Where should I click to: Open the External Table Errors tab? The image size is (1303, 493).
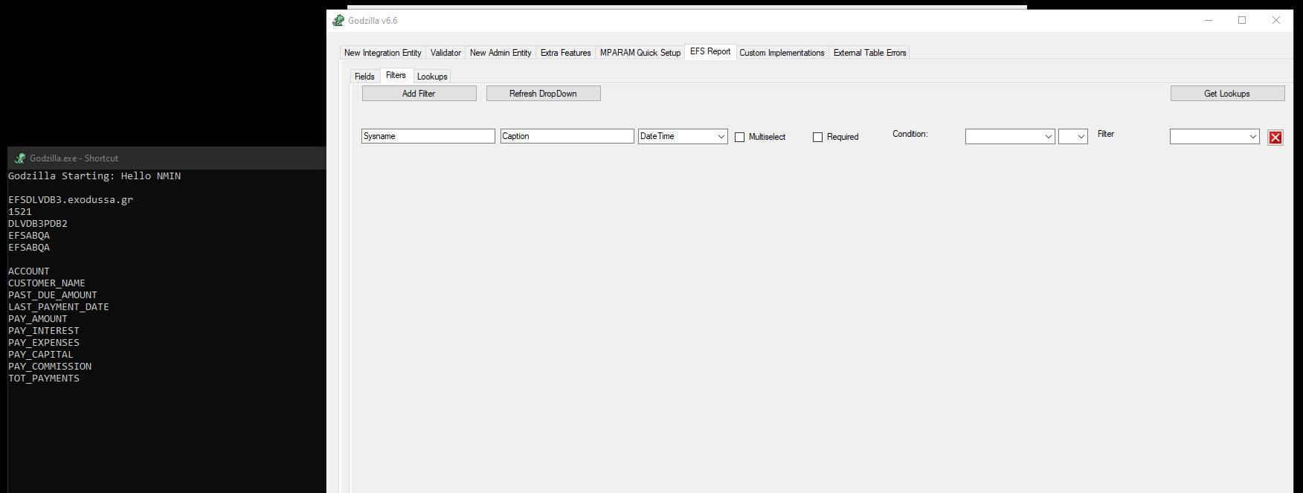tap(869, 53)
